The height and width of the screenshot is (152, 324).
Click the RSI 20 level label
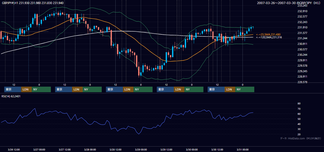point(299,134)
